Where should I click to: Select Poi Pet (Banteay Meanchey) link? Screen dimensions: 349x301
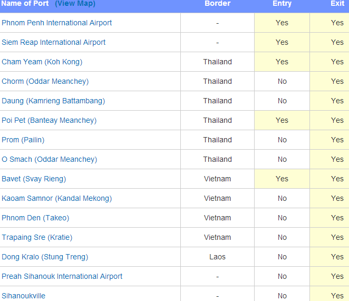point(49,120)
